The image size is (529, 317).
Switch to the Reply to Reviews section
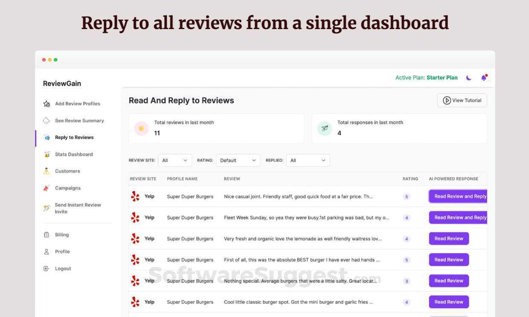74,137
